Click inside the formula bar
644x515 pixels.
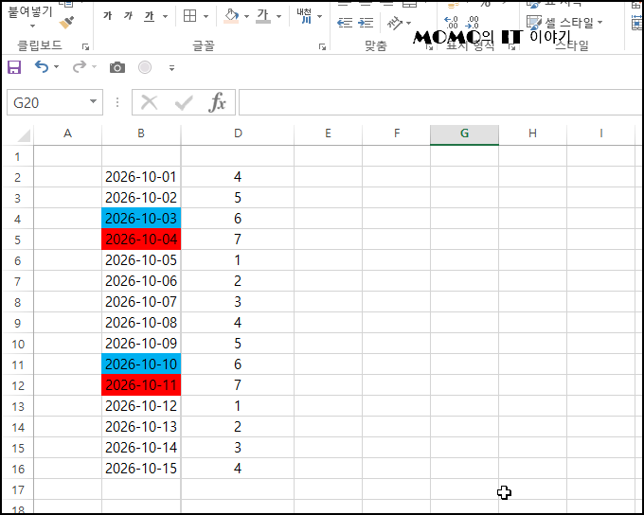tap(440, 102)
